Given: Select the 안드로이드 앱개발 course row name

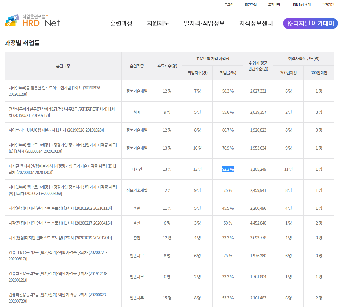Looking at the screenshot, I should [x=55, y=91].
